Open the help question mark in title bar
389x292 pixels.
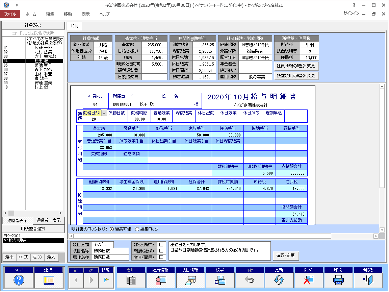354,5
